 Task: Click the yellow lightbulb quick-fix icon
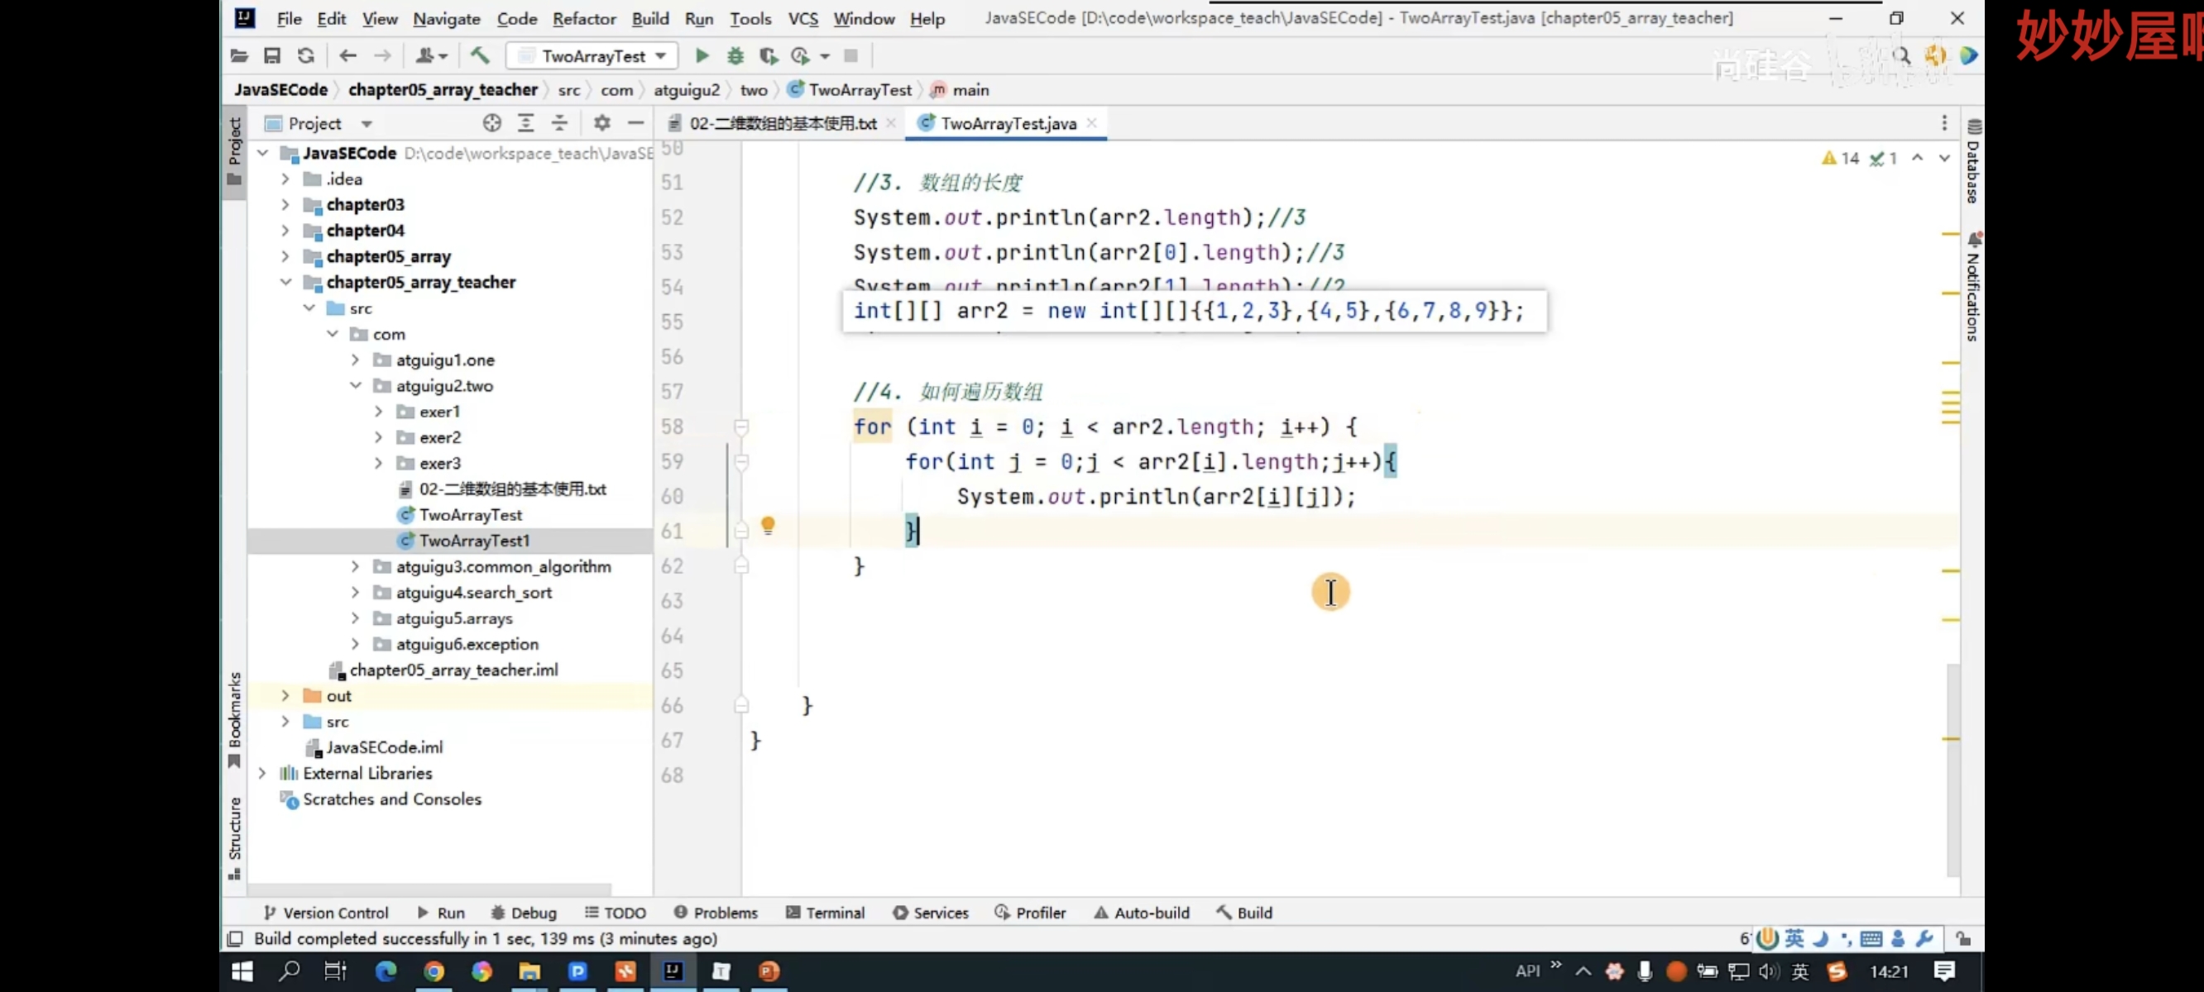pyautogui.click(x=768, y=525)
